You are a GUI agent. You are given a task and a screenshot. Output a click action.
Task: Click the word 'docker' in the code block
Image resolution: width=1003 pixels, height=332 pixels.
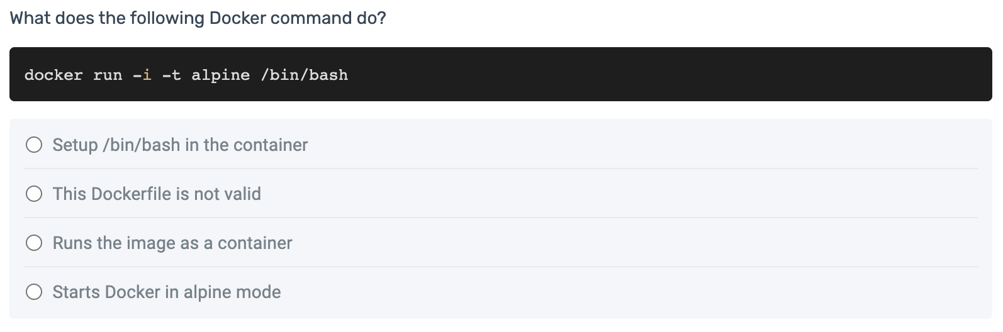pos(53,75)
